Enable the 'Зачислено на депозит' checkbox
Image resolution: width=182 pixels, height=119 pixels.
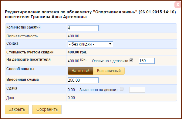pyautogui.click(x=122, y=89)
